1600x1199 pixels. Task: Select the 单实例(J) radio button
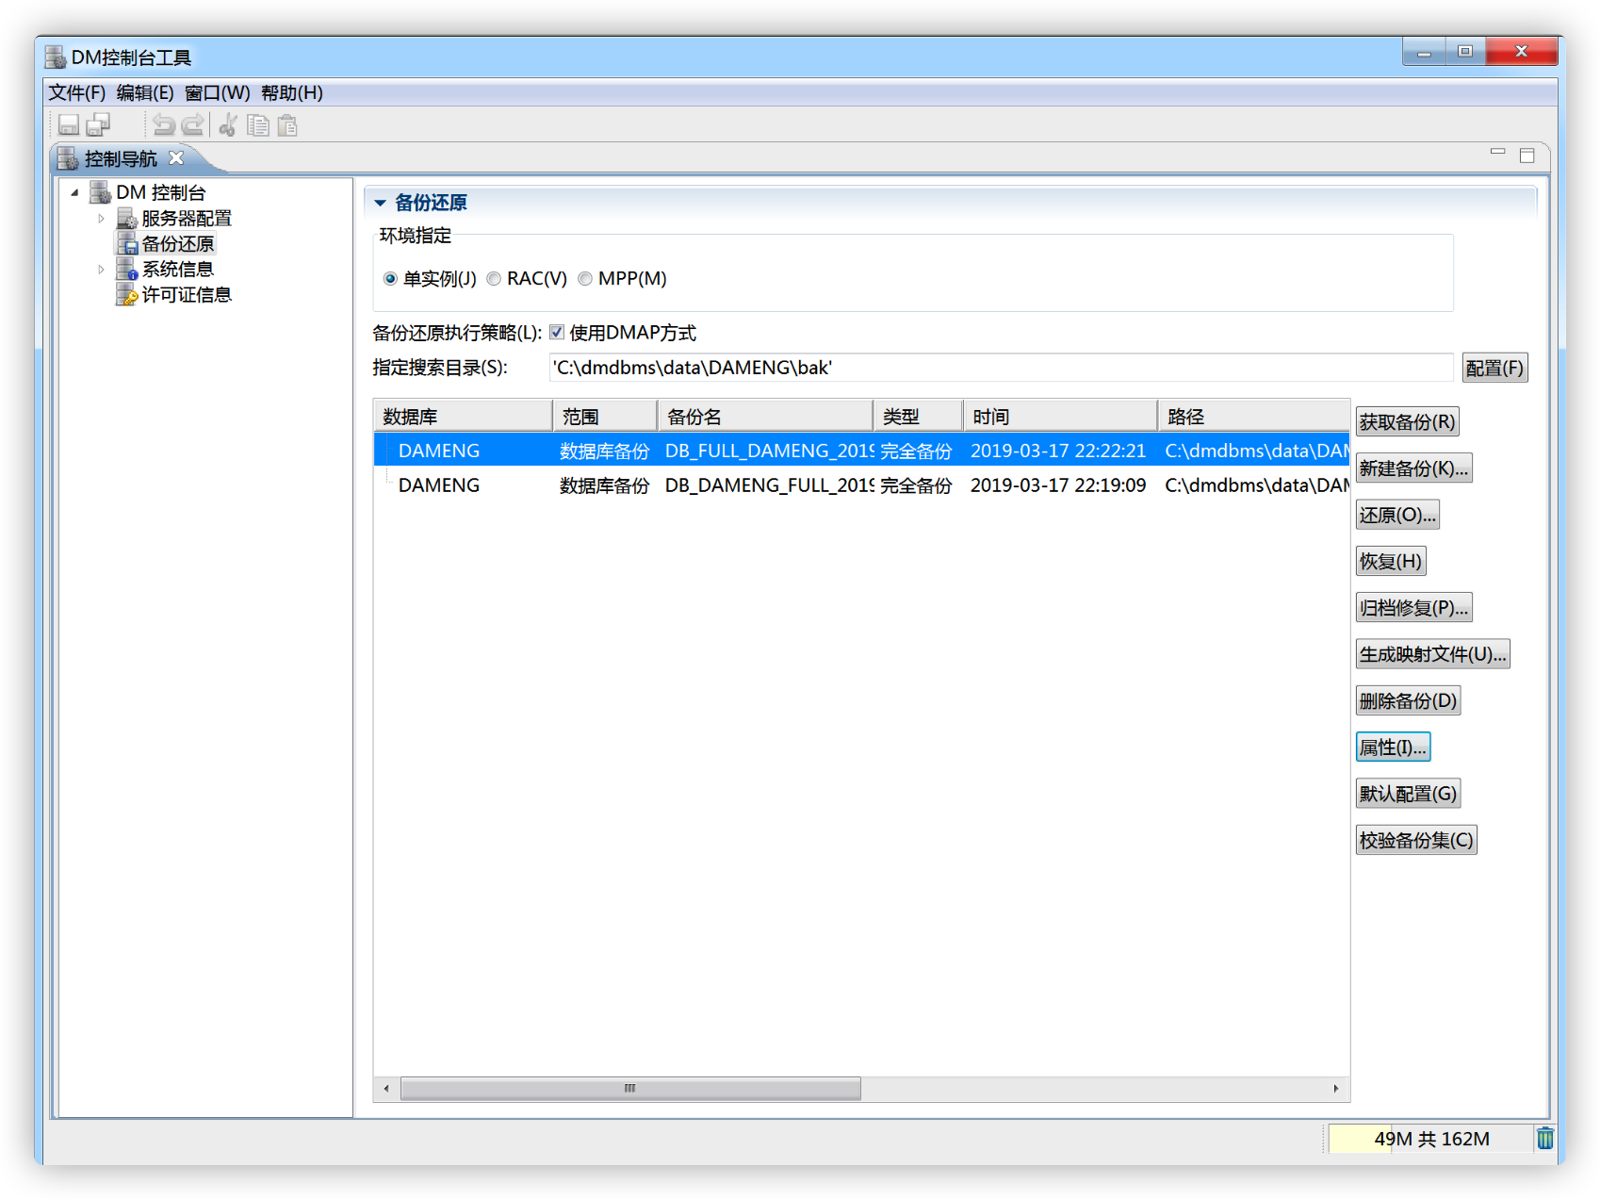[390, 279]
